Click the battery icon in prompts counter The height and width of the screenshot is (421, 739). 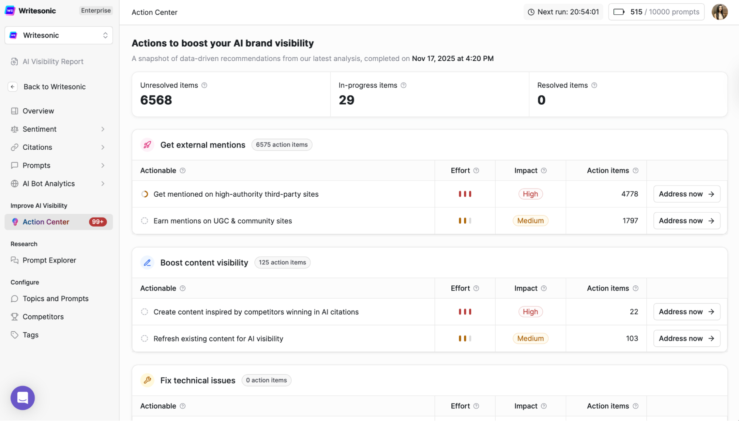(618, 12)
